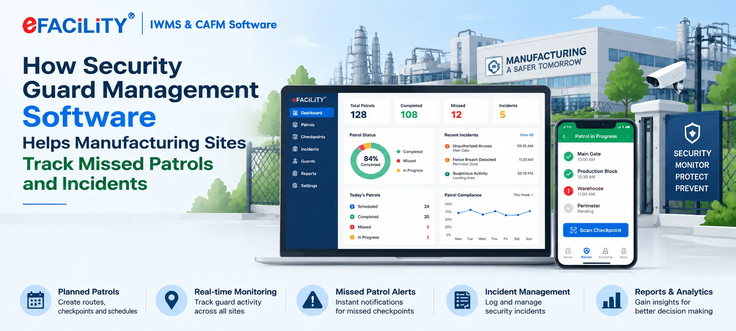Click the Incidents count 5

(503, 115)
